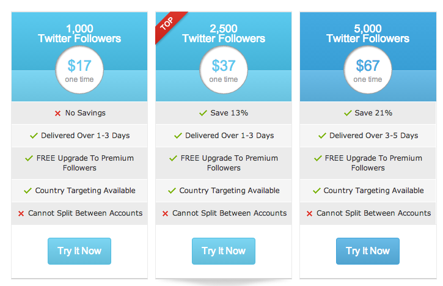443x286 pixels.
Task: Click the 2,500 Twitter Followers heading
Action: click(x=224, y=34)
